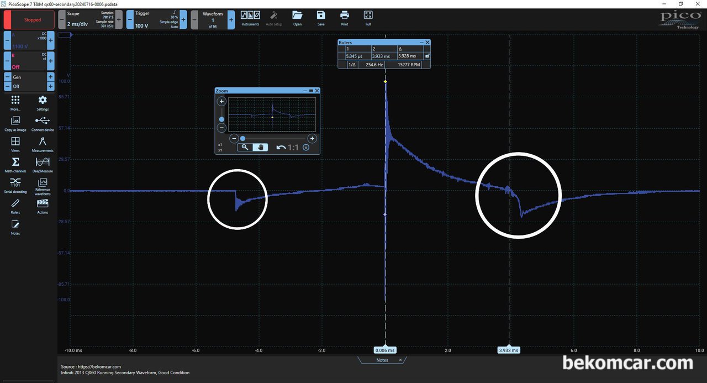
Task: Open the Trigger 100 V settings
Action: [156, 19]
